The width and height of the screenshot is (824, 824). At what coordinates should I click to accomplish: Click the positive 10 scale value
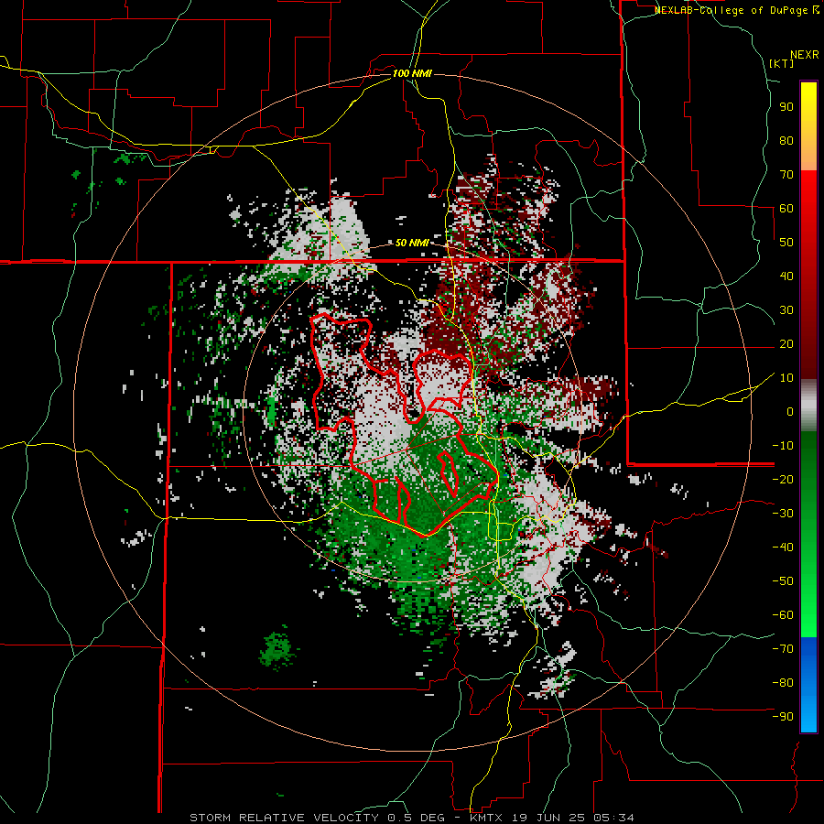(786, 378)
